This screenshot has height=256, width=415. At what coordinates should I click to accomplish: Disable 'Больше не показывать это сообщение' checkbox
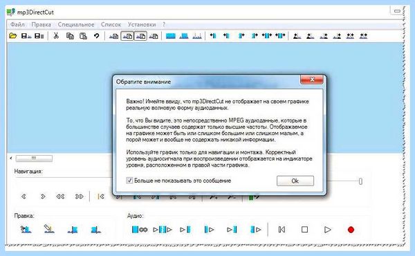pyautogui.click(x=129, y=181)
